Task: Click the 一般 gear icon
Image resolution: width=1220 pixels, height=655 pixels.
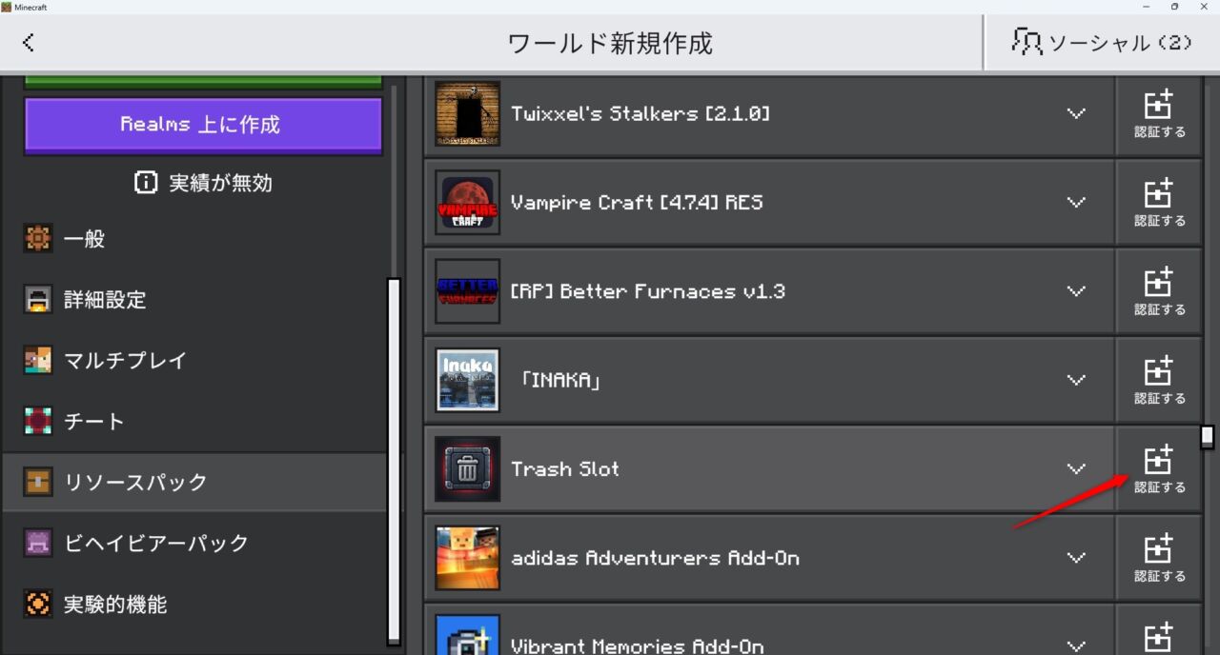Action: 37,239
